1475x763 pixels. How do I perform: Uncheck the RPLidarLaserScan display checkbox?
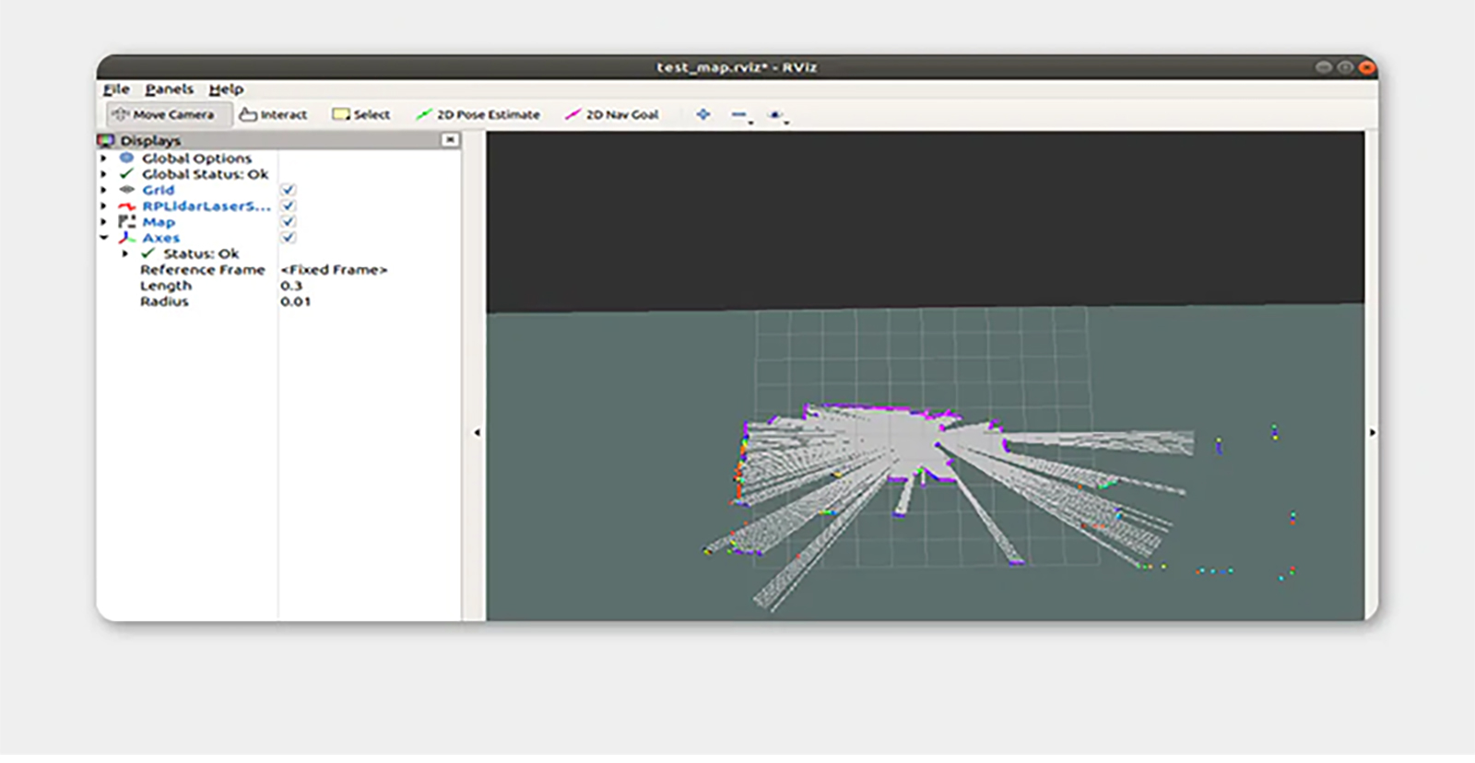pos(289,205)
